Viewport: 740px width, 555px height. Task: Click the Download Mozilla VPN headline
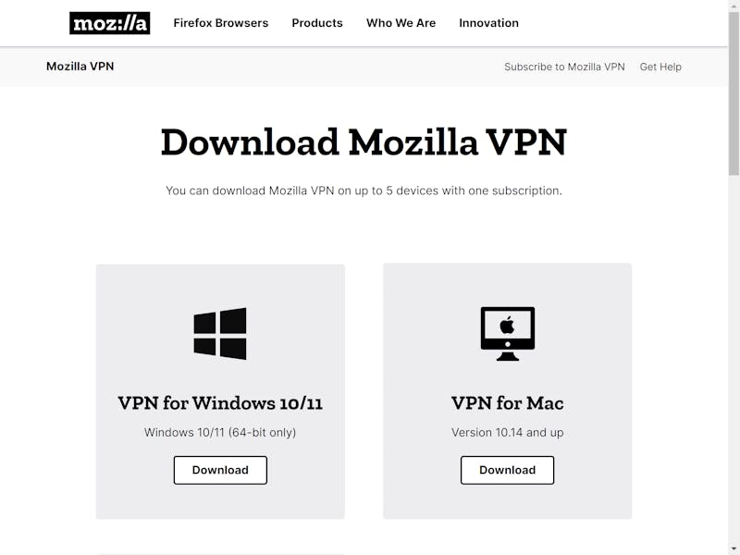364,142
